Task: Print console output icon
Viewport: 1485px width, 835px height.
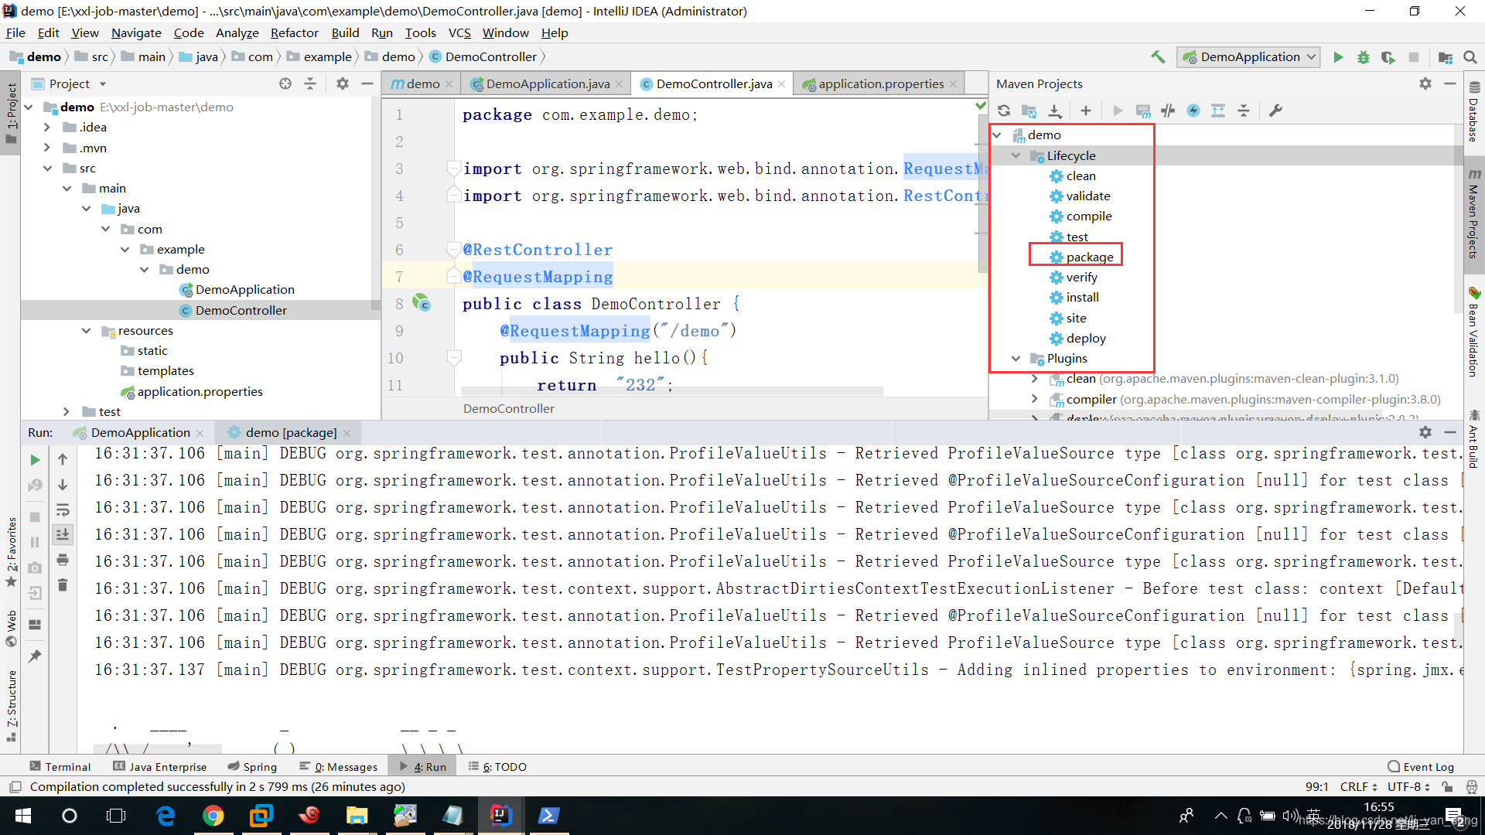Action: coord(63,560)
